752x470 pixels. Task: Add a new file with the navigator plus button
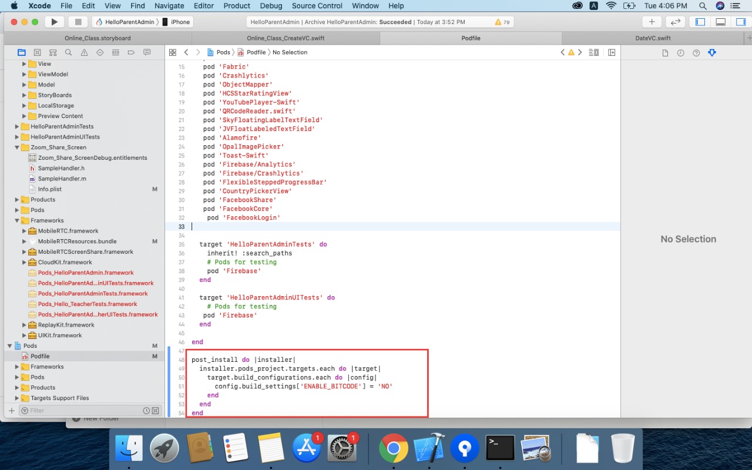(x=11, y=410)
